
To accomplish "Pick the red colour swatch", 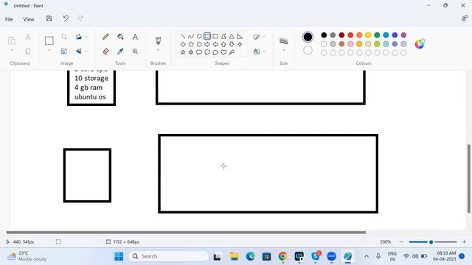I will pos(350,35).
